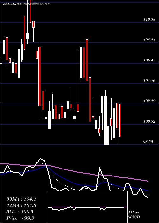This screenshot has width=159, height=223.
Task: Click the 110.38 price level label
Action: [x=149, y=19]
